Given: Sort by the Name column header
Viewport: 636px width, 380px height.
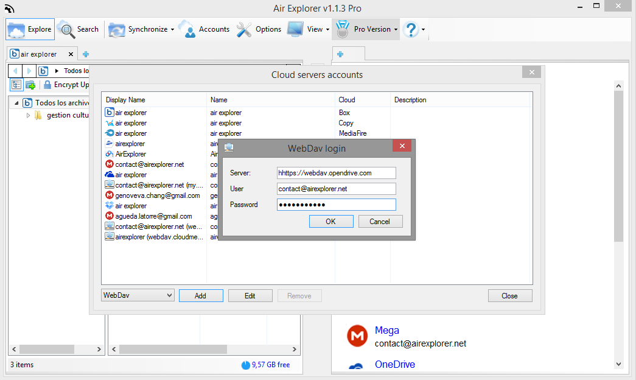Looking at the screenshot, I should (x=271, y=100).
